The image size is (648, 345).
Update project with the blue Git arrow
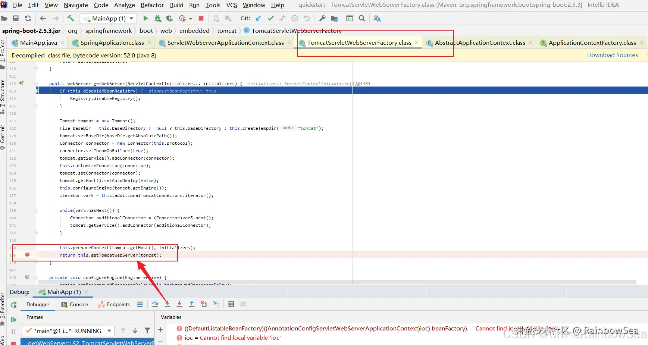pos(258,18)
